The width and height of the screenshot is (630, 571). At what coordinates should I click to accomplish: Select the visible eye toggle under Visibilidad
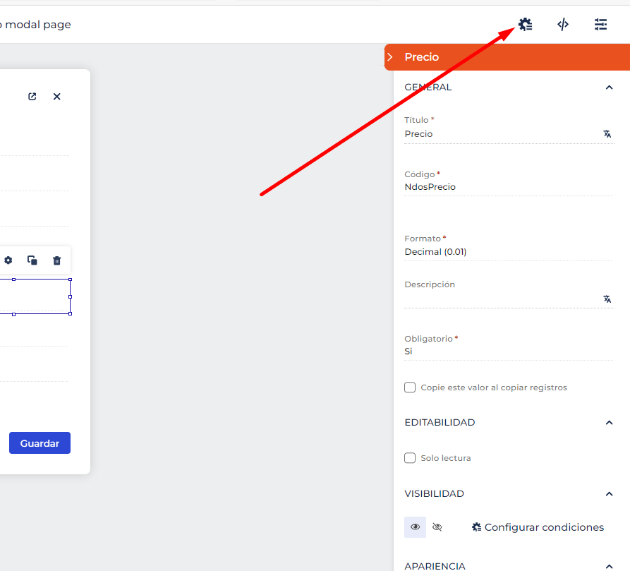[415, 527]
